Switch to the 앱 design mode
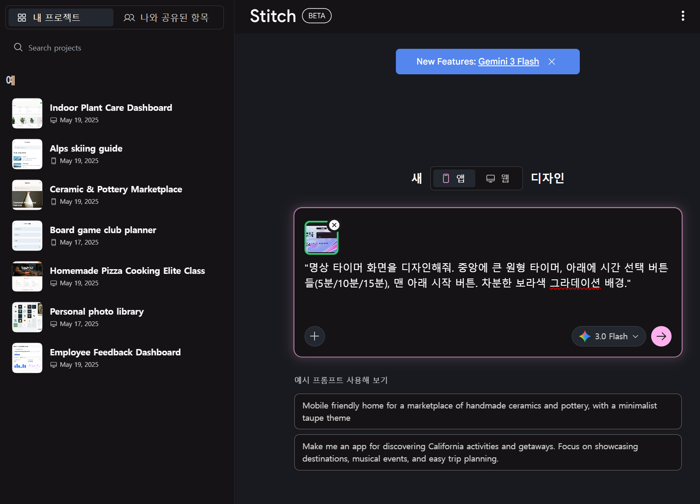The height and width of the screenshot is (504, 700). pyautogui.click(x=454, y=178)
